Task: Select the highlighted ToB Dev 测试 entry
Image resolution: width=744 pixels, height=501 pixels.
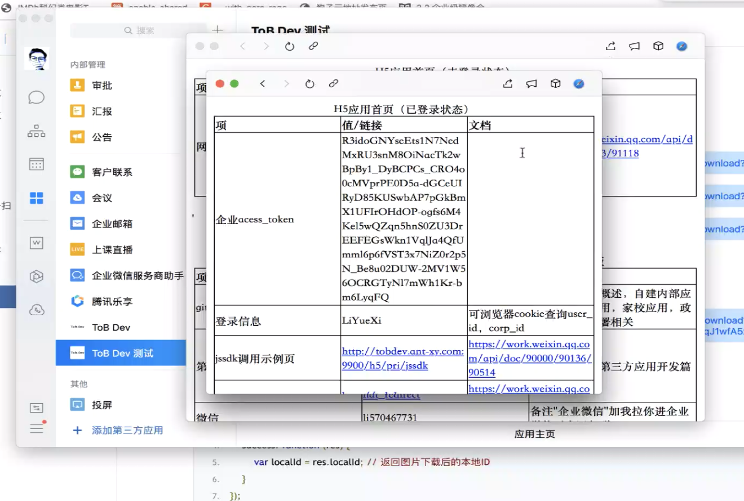Action: click(121, 353)
